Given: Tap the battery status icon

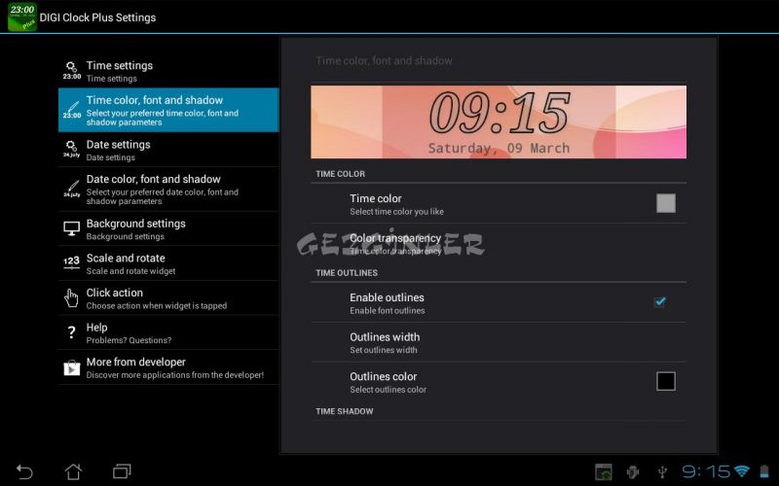Looking at the screenshot, I should point(764,471).
